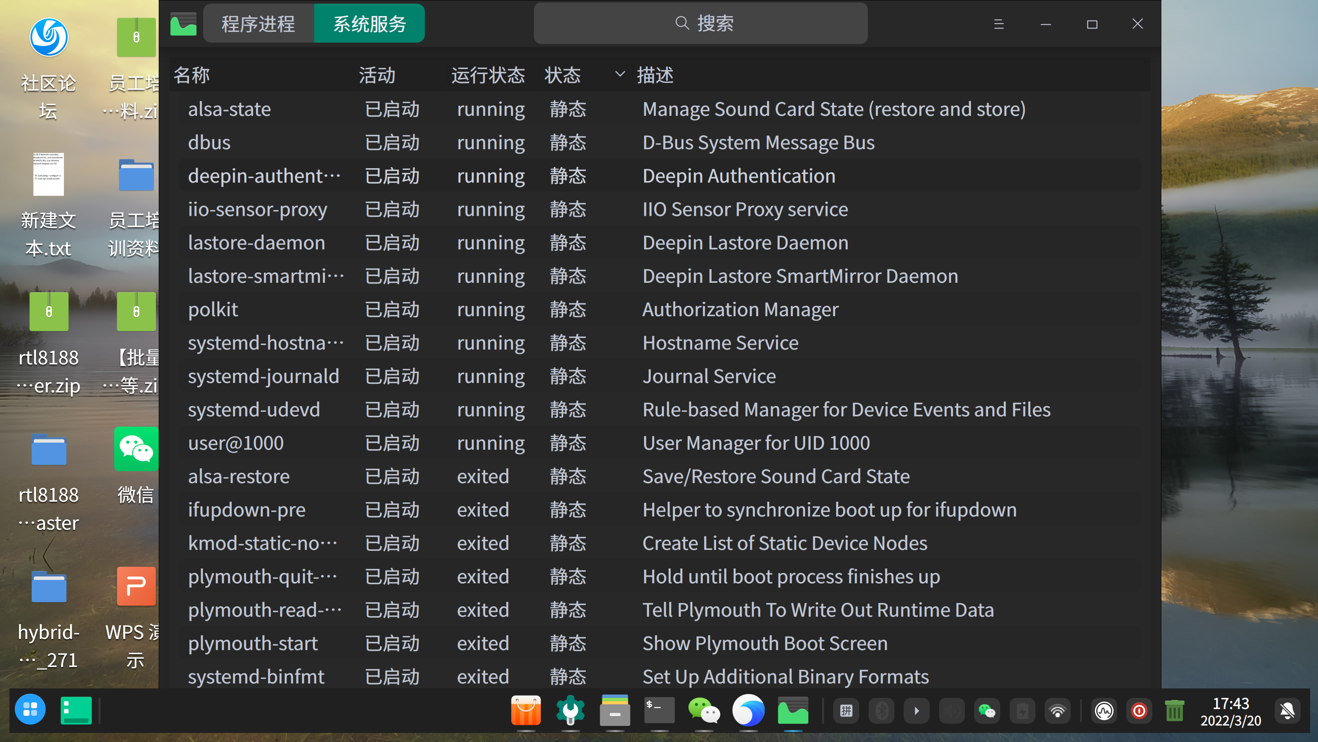
Task: Open the App Store in the dock
Action: point(526,710)
